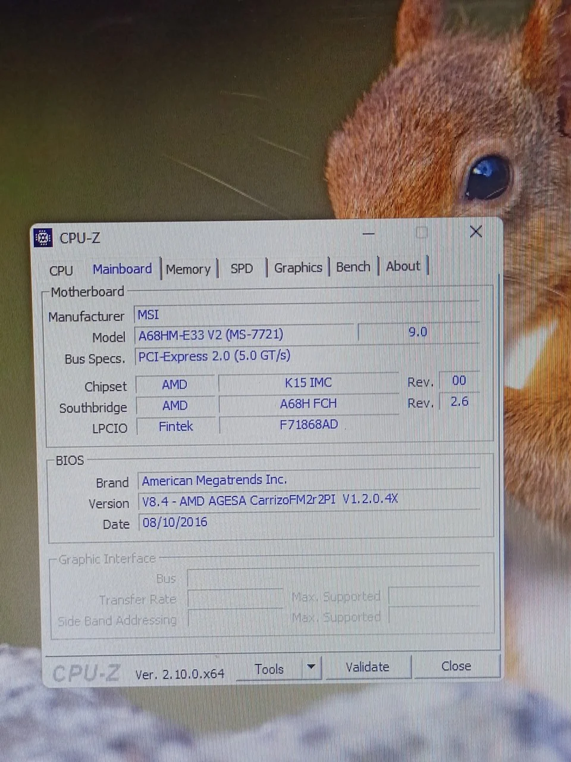Switch to the CPU tab

point(61,270)
